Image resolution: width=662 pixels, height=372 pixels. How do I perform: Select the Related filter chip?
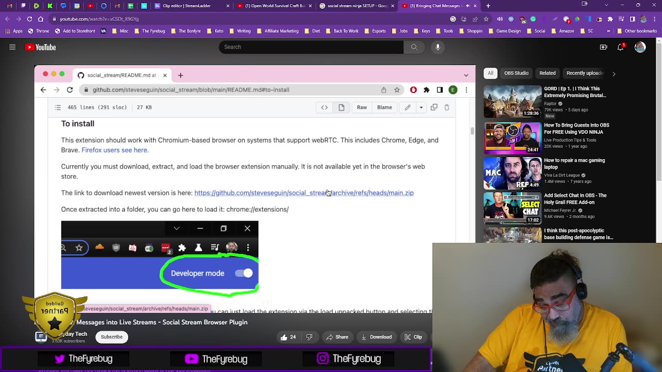[547, 73]
